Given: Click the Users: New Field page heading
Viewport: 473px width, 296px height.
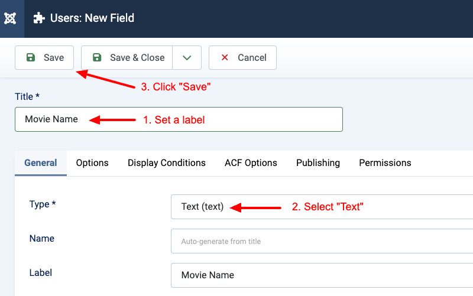Looking at the screenshot, I should (x=92, y=18).
